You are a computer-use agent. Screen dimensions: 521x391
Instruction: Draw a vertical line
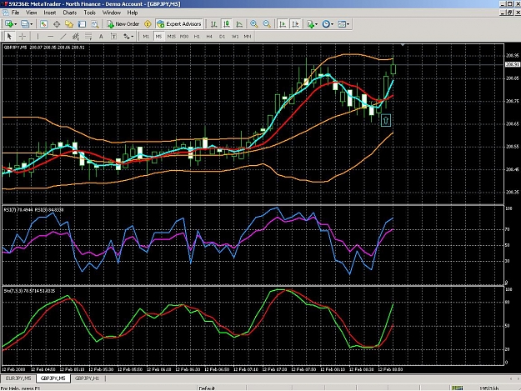pyautogui.click(x=38, y=36)
